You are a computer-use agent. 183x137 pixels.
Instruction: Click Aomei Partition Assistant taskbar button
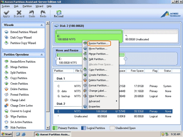point(53,134)
